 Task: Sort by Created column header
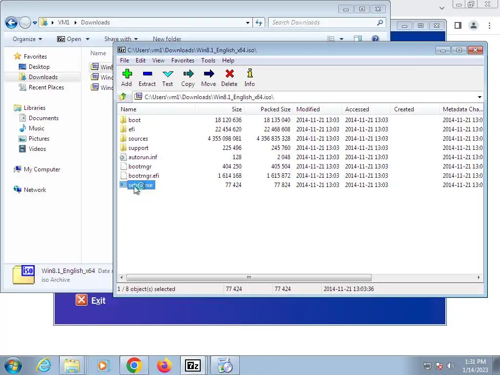415,109
